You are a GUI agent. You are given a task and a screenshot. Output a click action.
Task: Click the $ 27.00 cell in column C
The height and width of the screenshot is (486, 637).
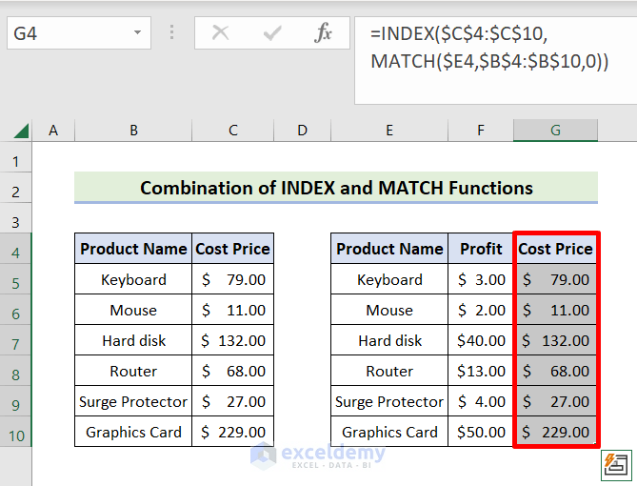[x=232, y=401]
